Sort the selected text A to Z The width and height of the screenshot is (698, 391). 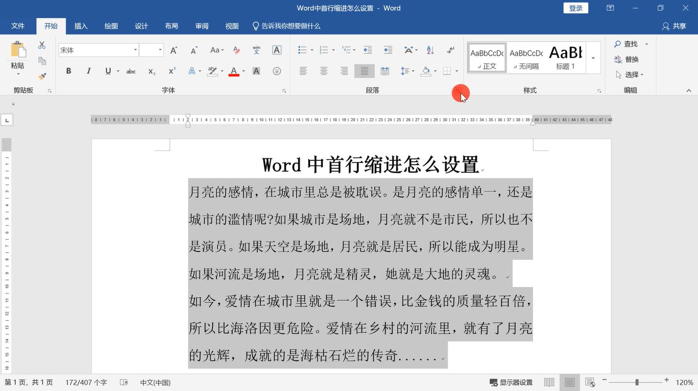[430, 50]
